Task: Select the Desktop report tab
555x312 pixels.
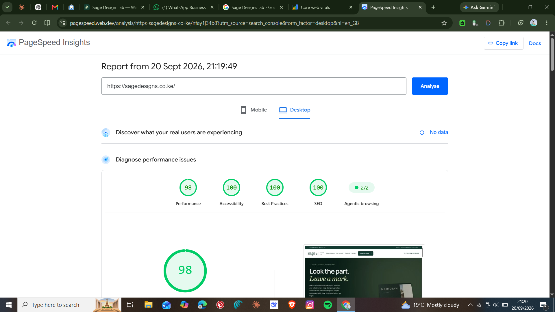Action: (x=295, y=110)
